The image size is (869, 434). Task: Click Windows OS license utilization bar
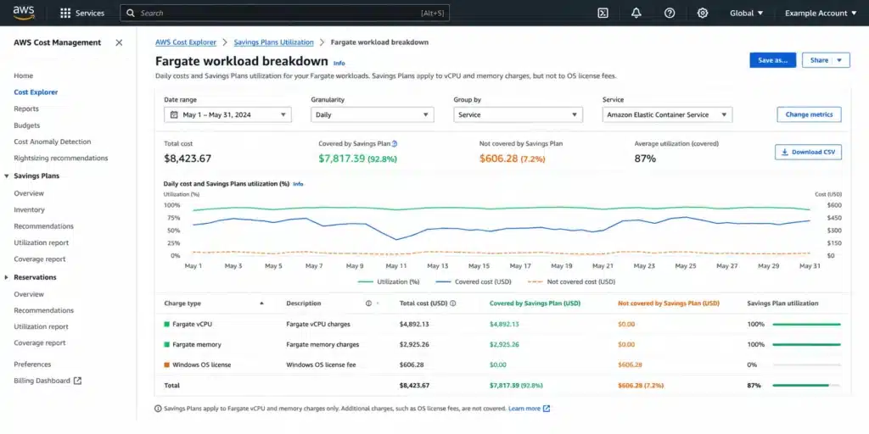(806, 364)
